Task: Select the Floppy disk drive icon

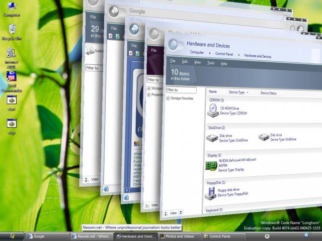Action: pos(210,194)
